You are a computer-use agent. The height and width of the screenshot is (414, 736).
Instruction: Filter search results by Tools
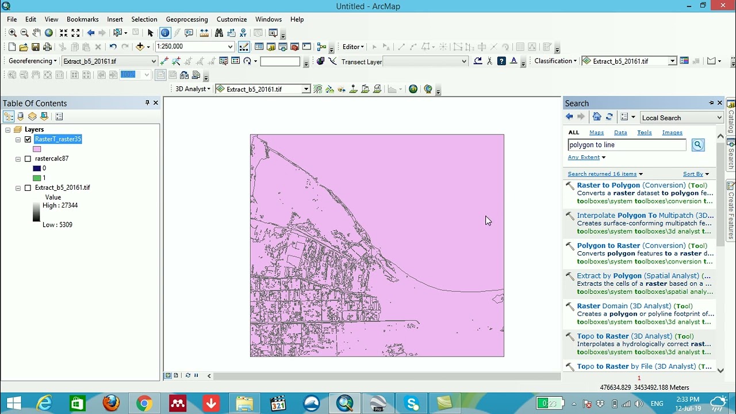[644, 133]
